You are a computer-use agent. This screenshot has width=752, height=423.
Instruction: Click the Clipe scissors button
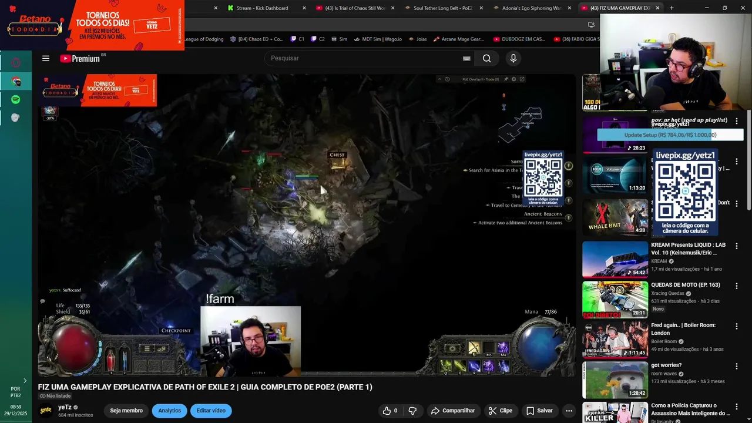(501, 411)
